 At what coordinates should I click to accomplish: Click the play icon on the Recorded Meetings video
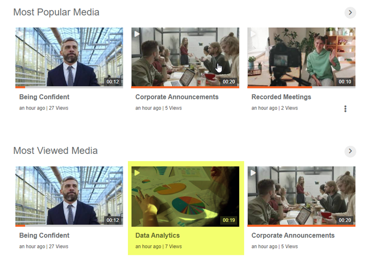pos(253,34)
